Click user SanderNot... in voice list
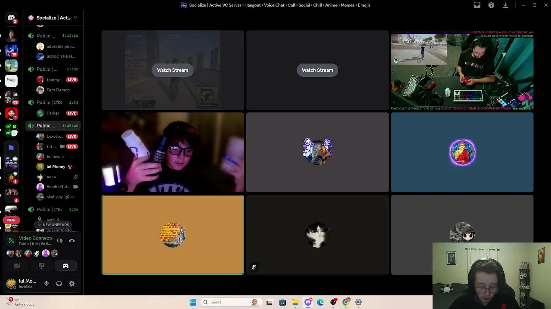Viewport: 551px width, 309px height. point(58,187)
